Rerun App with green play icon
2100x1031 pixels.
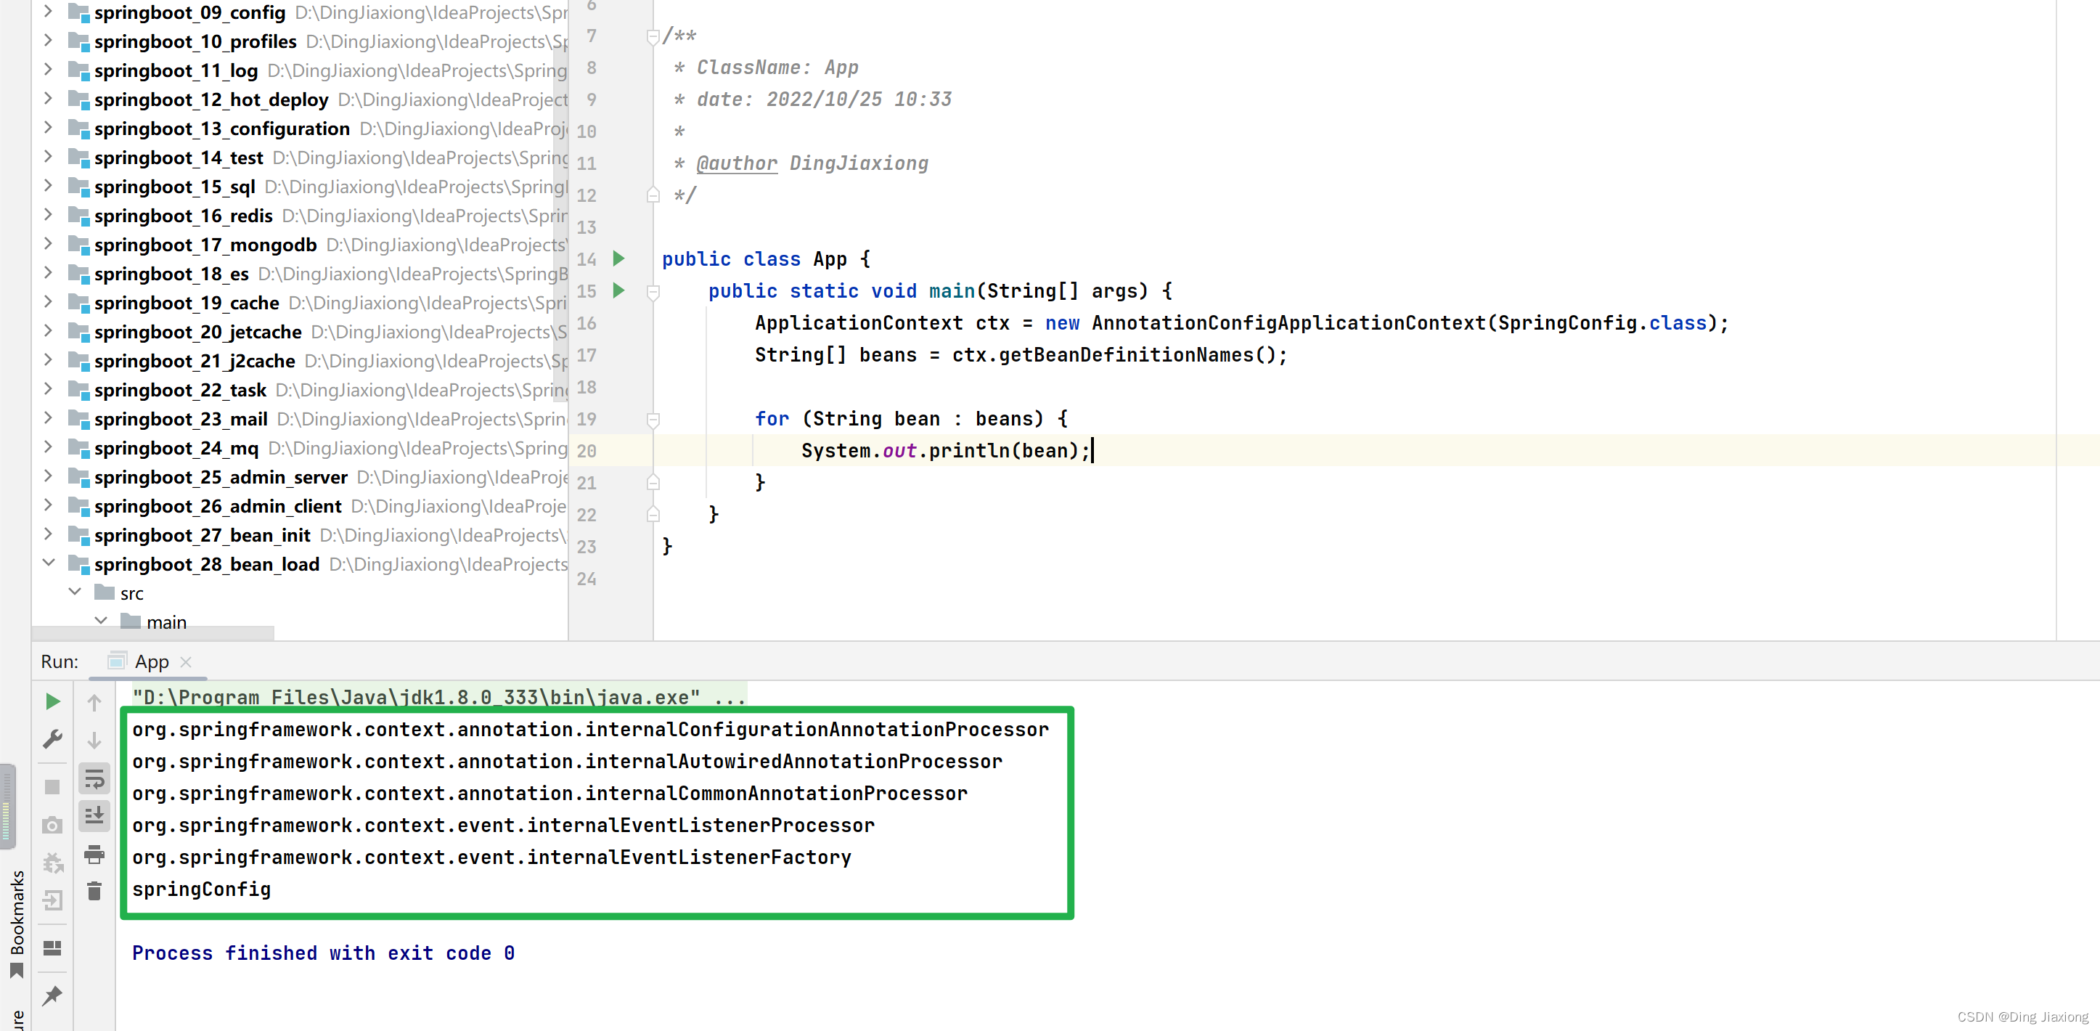53,701
